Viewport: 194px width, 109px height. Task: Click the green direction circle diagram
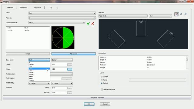tap(63, 38)
